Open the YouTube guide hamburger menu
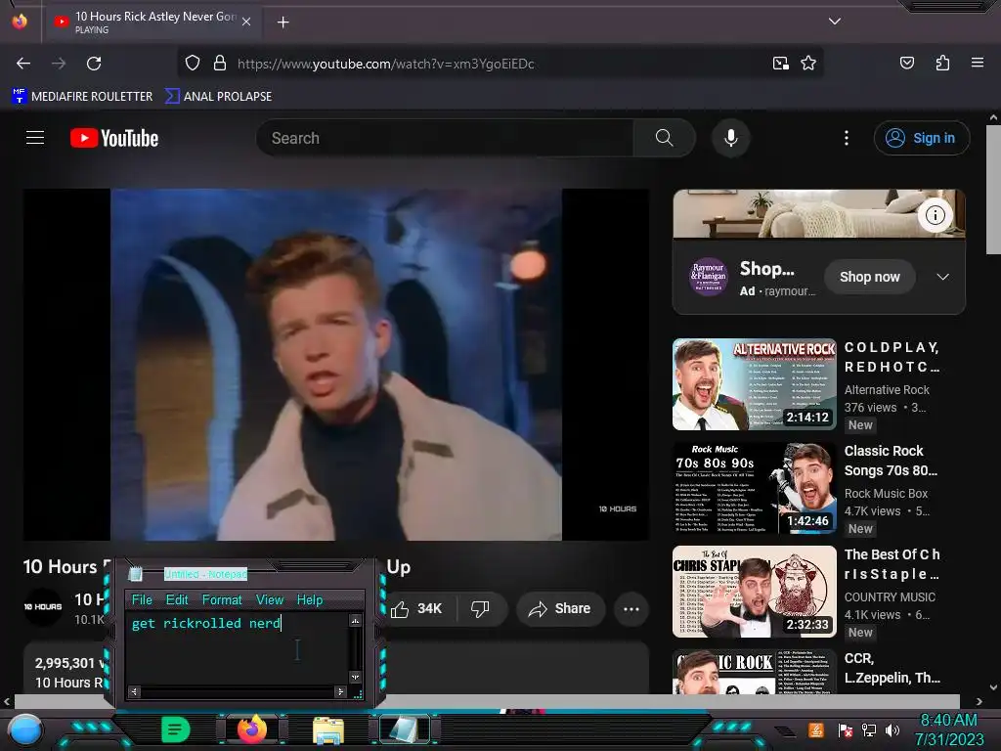The image size is (1001, 751). (35, 138)
